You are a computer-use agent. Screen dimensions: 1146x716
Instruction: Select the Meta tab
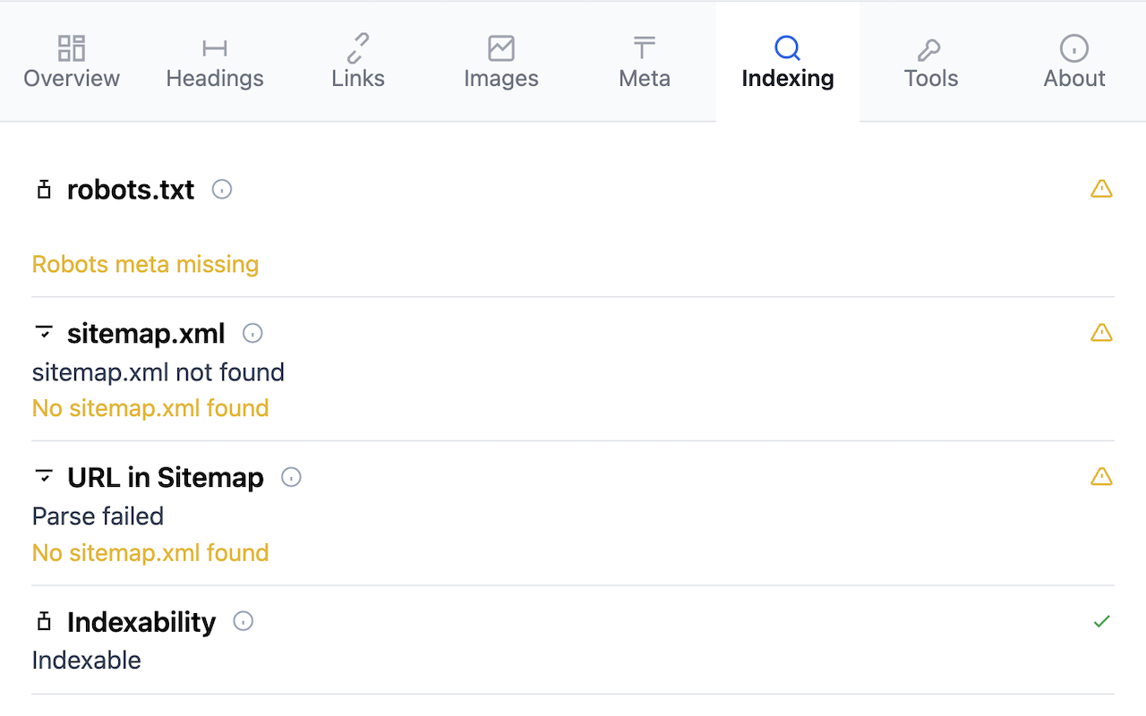pyautogui.click(x=645, y=62)
